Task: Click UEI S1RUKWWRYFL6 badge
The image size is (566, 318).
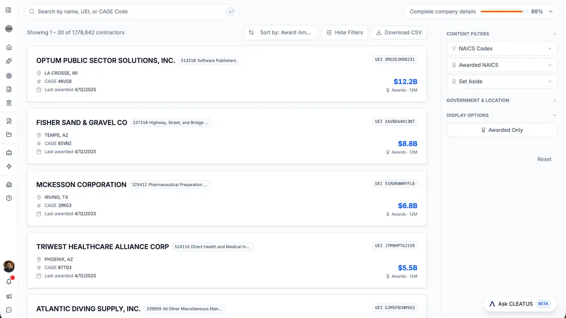Action: coord(395,184)
